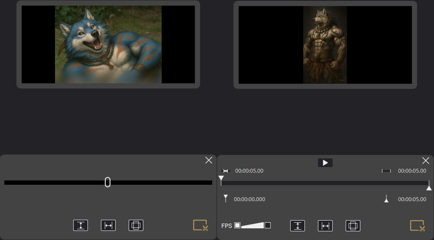Click fit-to-width icon in right panel

tap(325, 226)
